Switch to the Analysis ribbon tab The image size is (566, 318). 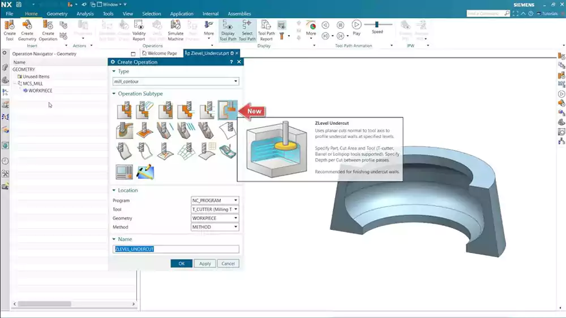85,14
